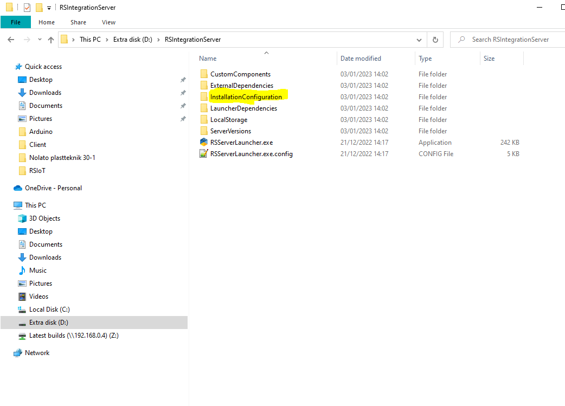Open the Client folder in navigation pane

click(37, 145)
